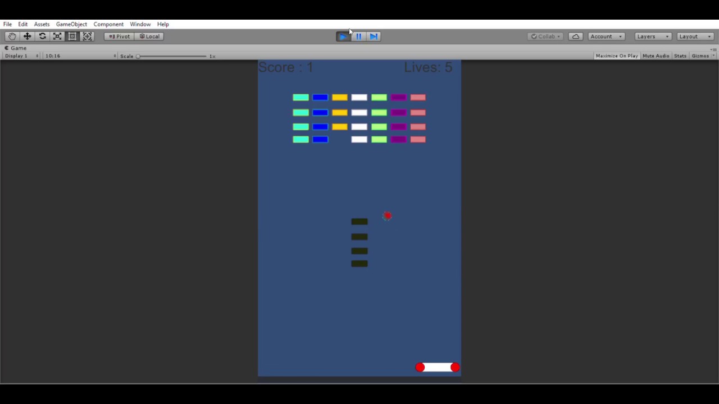The height and width of the screenshot is (404, 719).
Task: Click the red ball in game
Action: coord(387,216)
